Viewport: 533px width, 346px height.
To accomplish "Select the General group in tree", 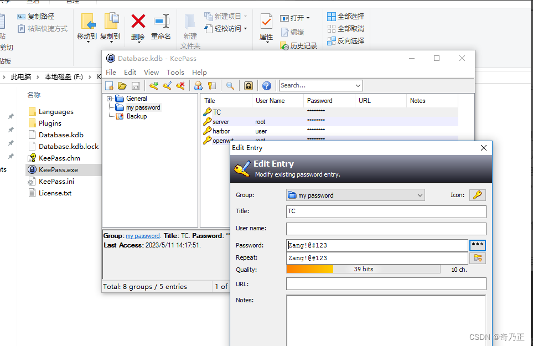I will click(137, 99).
